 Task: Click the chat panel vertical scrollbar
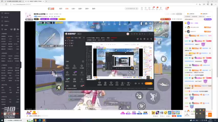(x=212, y=89)
